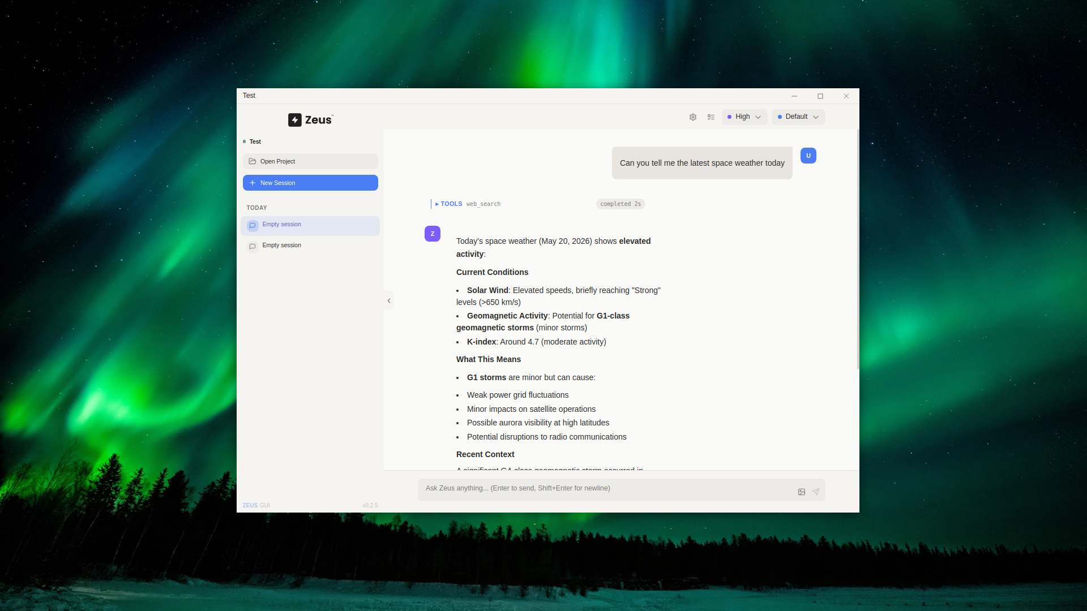Click the G1 storms are minor bullet

[x=531, y=377]
